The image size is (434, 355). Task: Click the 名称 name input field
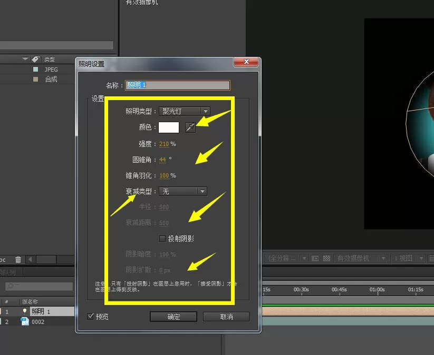point(177,85)
